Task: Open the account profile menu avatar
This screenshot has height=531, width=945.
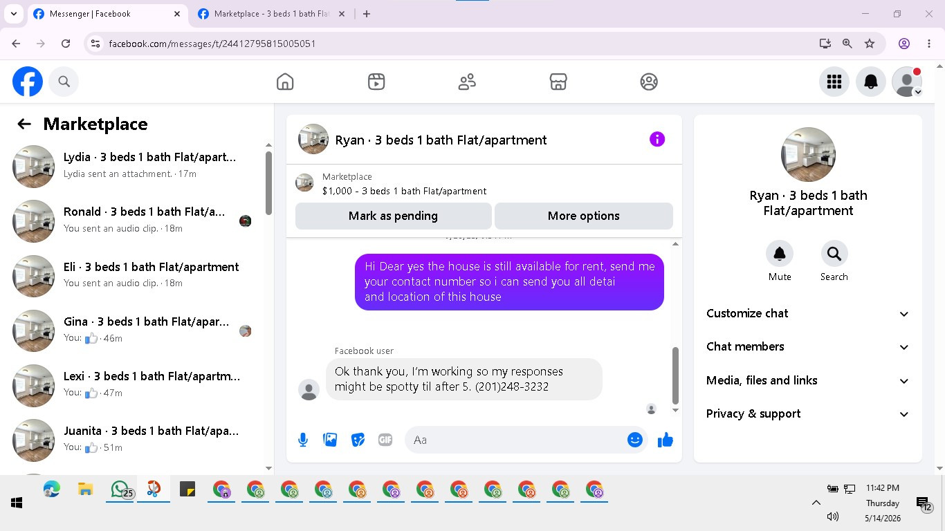Action: 907,82
